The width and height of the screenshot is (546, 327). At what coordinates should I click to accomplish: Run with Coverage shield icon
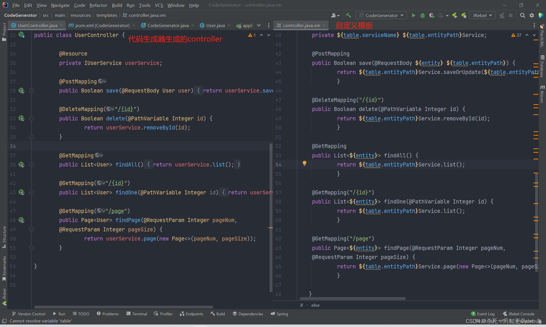coord(432,15)
